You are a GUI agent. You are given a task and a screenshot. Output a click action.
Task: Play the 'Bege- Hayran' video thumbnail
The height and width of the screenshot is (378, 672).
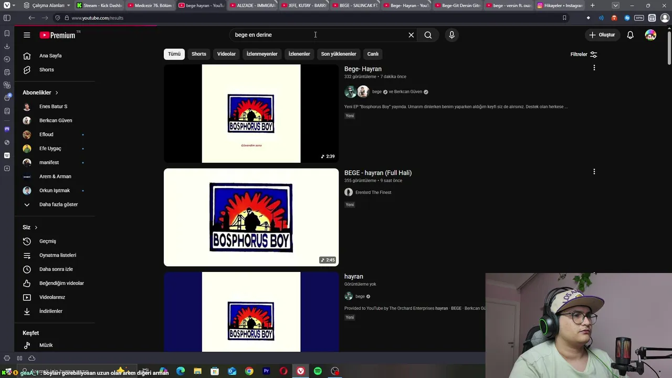251,113
